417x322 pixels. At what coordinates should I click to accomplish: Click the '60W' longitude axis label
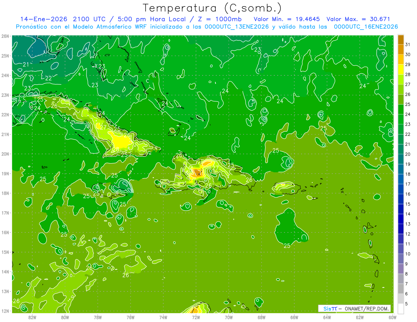pos(392,317)
